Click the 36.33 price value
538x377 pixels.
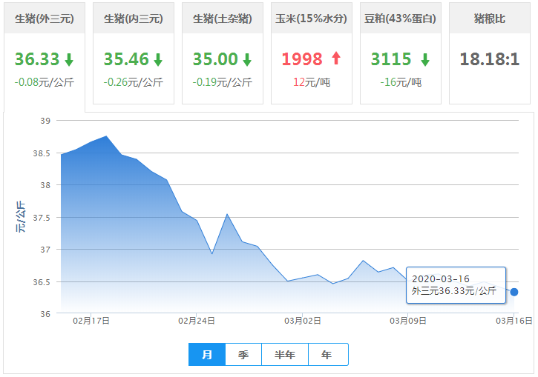(36, 59)
